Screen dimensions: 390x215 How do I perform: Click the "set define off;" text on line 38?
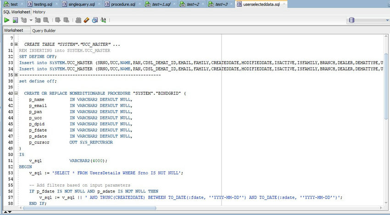pyautogui.click(x=38, y=81)
